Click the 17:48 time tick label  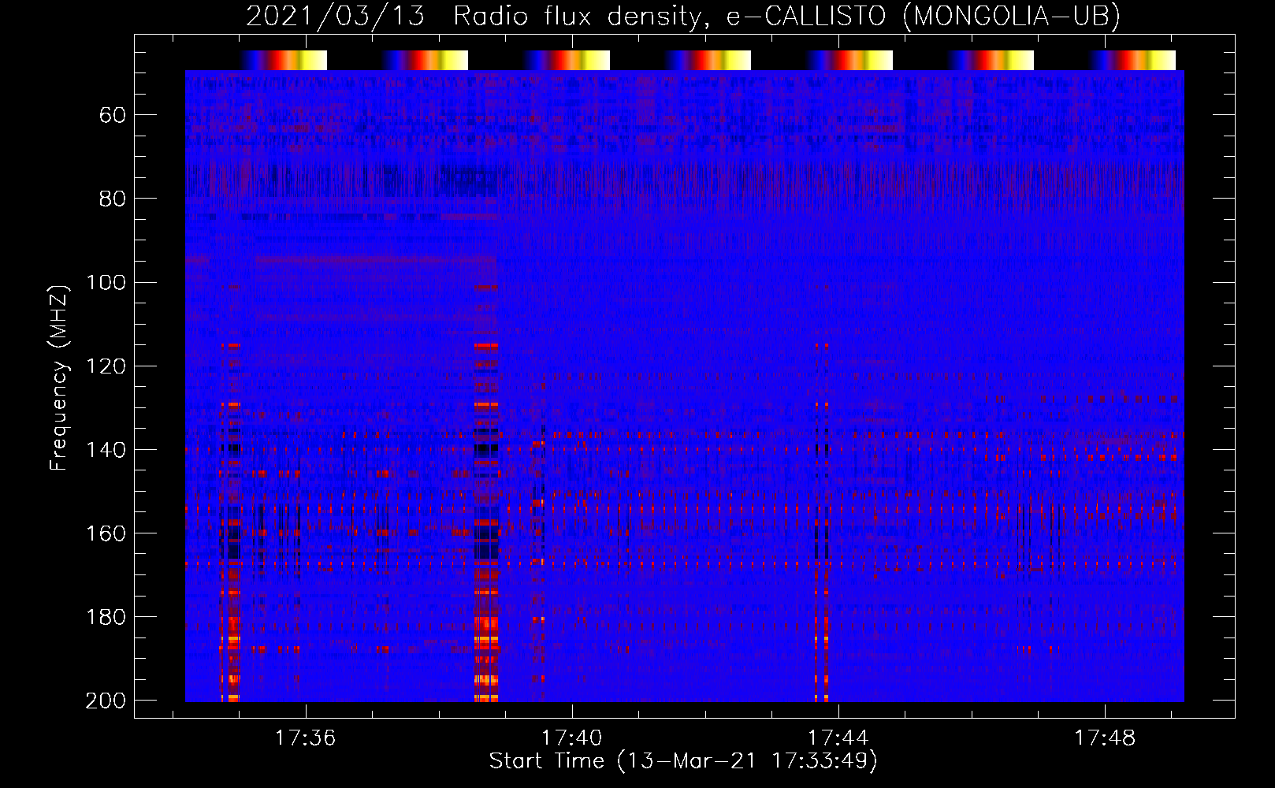pos(1105,738)
